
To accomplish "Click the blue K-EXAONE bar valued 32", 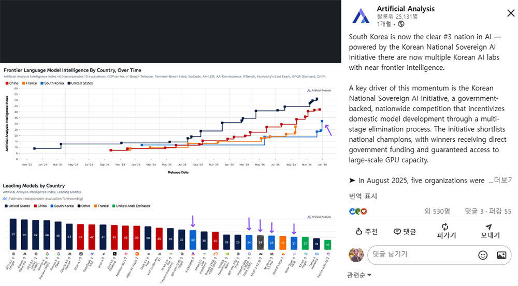I will click(x=193, y=240).
